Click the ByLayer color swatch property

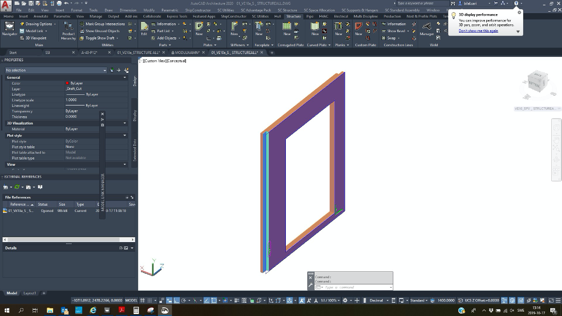click(x=67, y=83)
